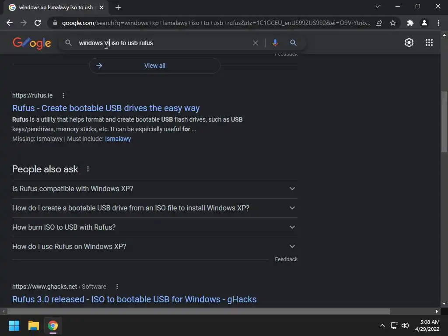The width and height of the screenshot is (448, 336).
Task: Open the Chrome profile avatar
Action: tap(424, 23)
